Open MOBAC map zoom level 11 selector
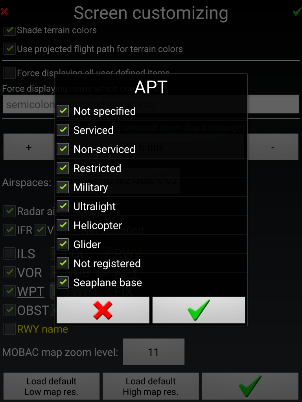Viewport: 302px width, 402px height. tap(154, 352)
